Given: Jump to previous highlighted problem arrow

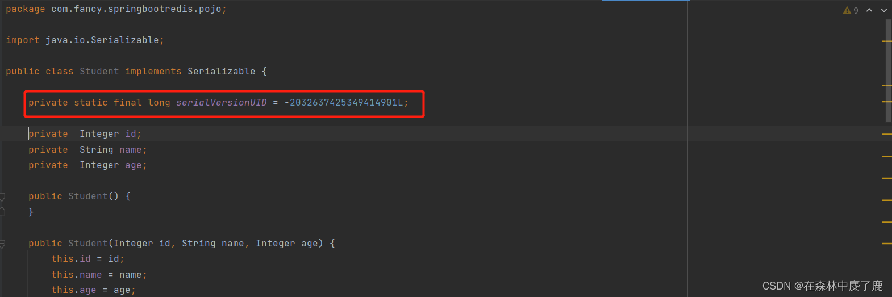Looking at the screenshot, I should pyautogui.click(x=869, y=10).
